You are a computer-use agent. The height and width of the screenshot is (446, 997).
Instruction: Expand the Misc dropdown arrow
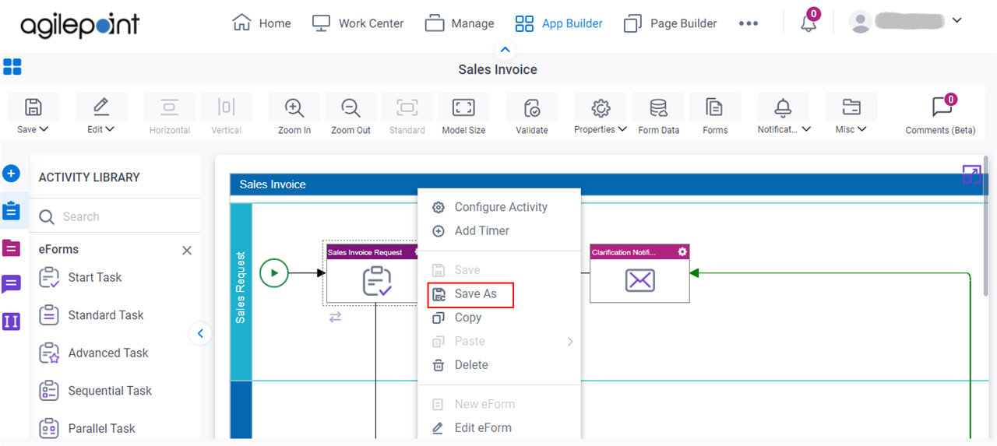point(862,129)
